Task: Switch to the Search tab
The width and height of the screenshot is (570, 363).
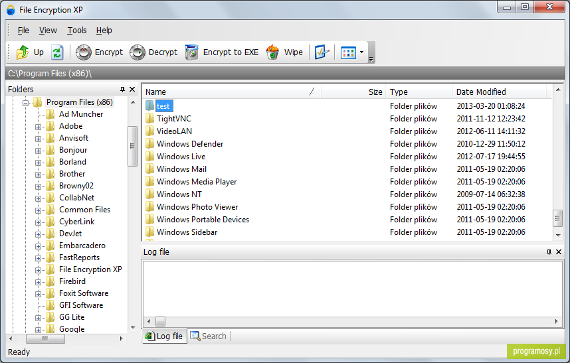Action: [209, 336]
